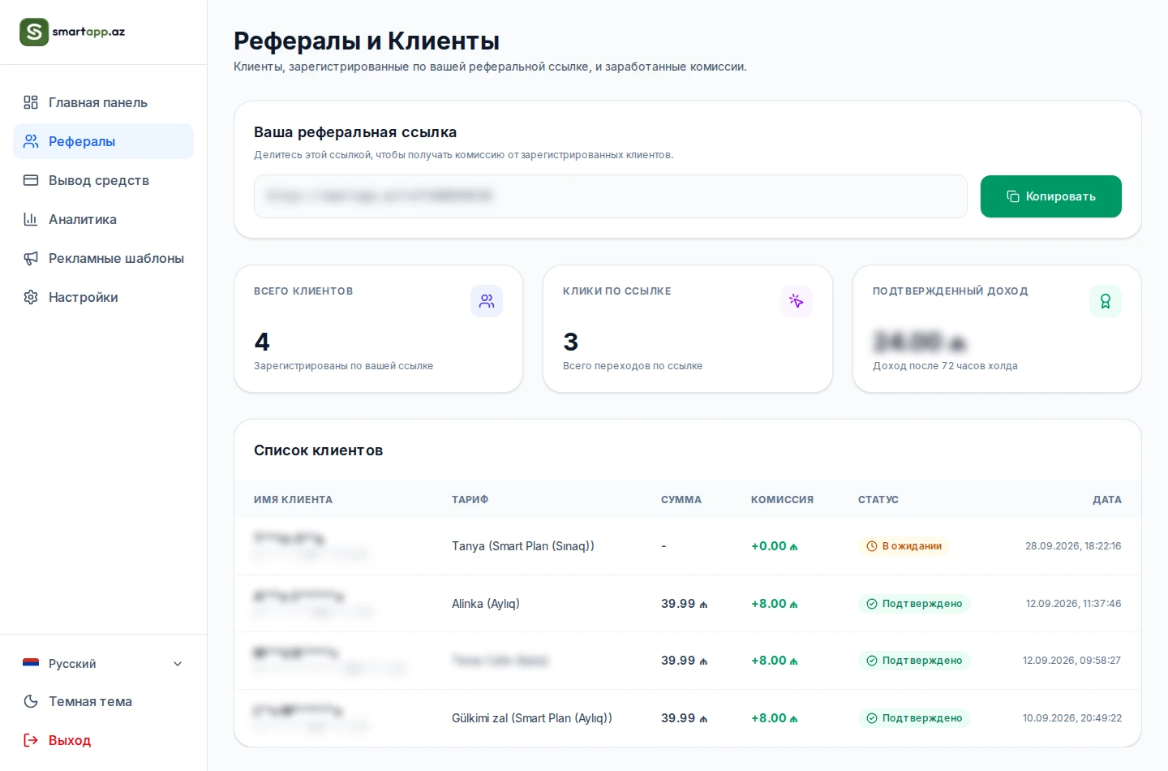Click the link clicks count 3

click(x=571, y=342)
